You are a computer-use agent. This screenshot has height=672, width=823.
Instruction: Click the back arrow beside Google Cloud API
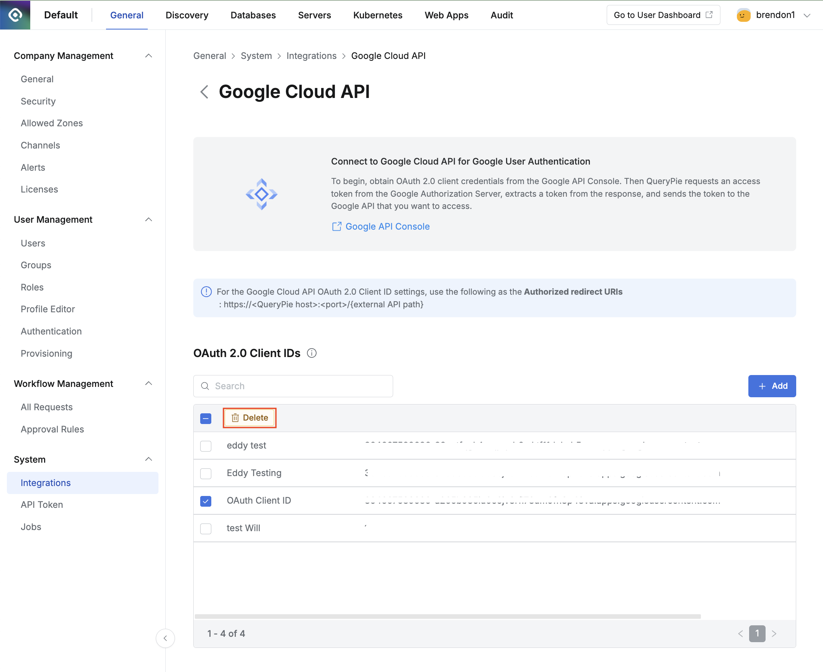pyautogui.click(x=204, y=92)
